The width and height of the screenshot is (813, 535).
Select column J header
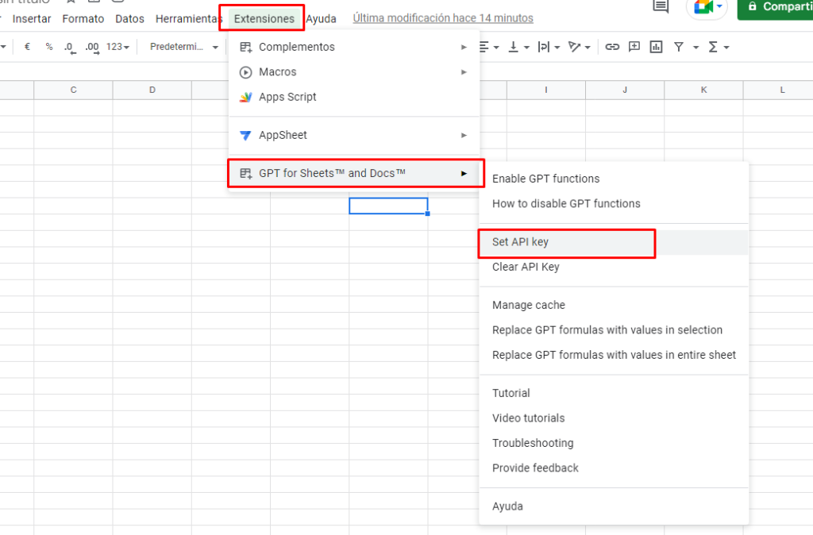click(625, 90)
